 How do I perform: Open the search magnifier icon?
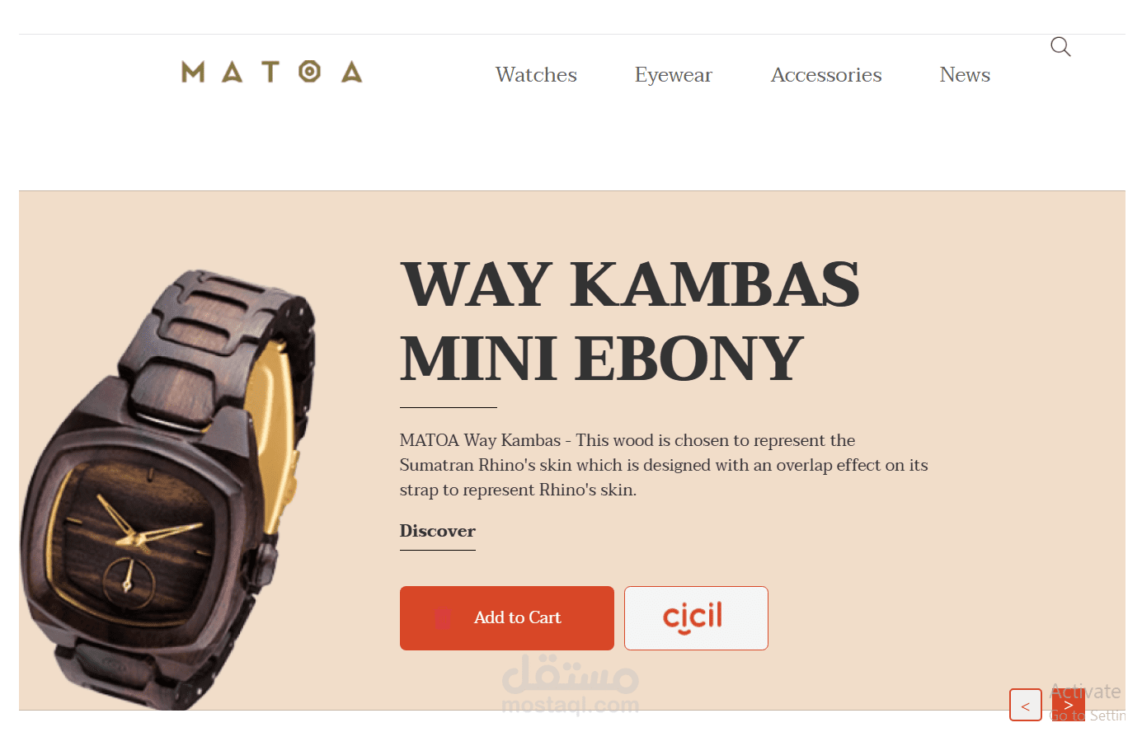[x=1060, y=47]
